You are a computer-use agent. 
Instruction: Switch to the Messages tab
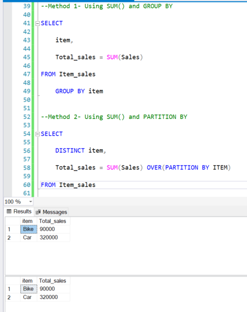click(51, 212)
